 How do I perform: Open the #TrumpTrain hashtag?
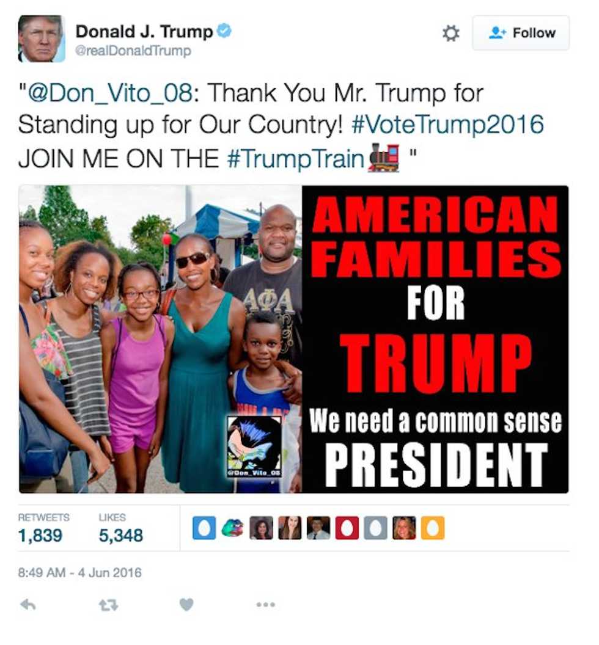(x=295, y=158)
